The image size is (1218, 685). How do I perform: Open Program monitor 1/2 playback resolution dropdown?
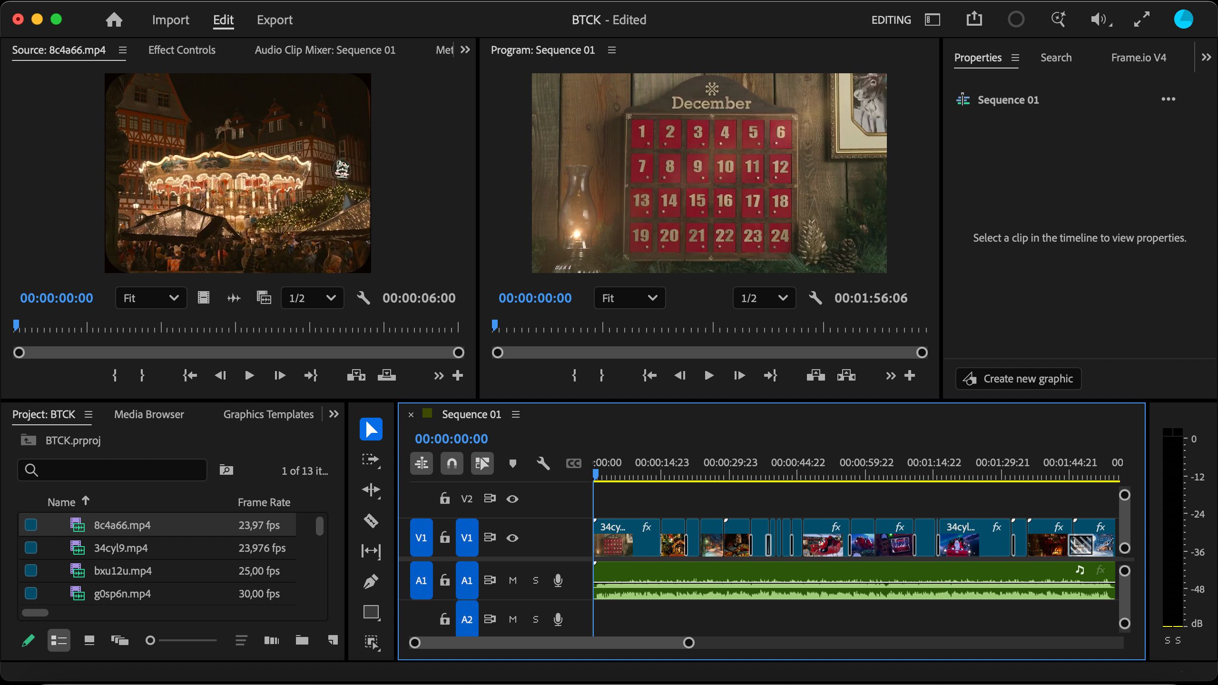(x=764, y=298)
